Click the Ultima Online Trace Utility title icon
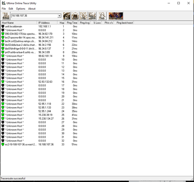 [x=4, y=3]
